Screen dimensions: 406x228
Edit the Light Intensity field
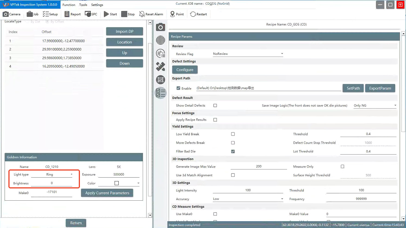[248, 190]
